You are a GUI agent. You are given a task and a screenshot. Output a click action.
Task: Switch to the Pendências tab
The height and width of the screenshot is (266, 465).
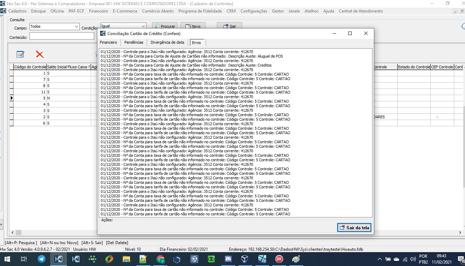pyautogui.click(x=134, y=42)
